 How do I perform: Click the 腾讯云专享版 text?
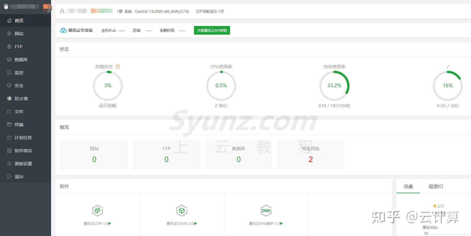(x=81, y=30)
